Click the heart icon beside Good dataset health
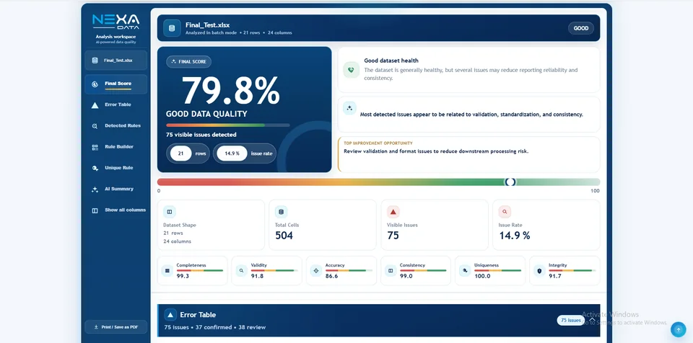This screenshot has height=343, width=693. click(x=352, y=70)
